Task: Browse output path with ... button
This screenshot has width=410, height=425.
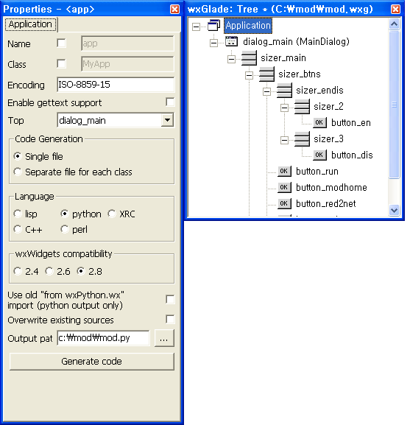Action: click(x=164, y=338)
